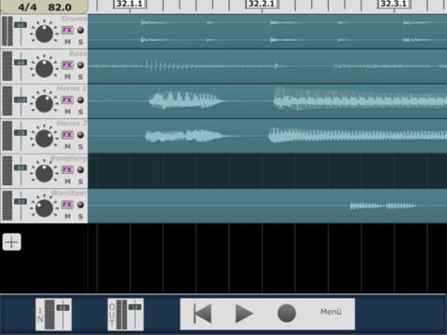This screenshot has height=335, width=447.
Task: Click the OUT master level meter
Action: (121, 315)
